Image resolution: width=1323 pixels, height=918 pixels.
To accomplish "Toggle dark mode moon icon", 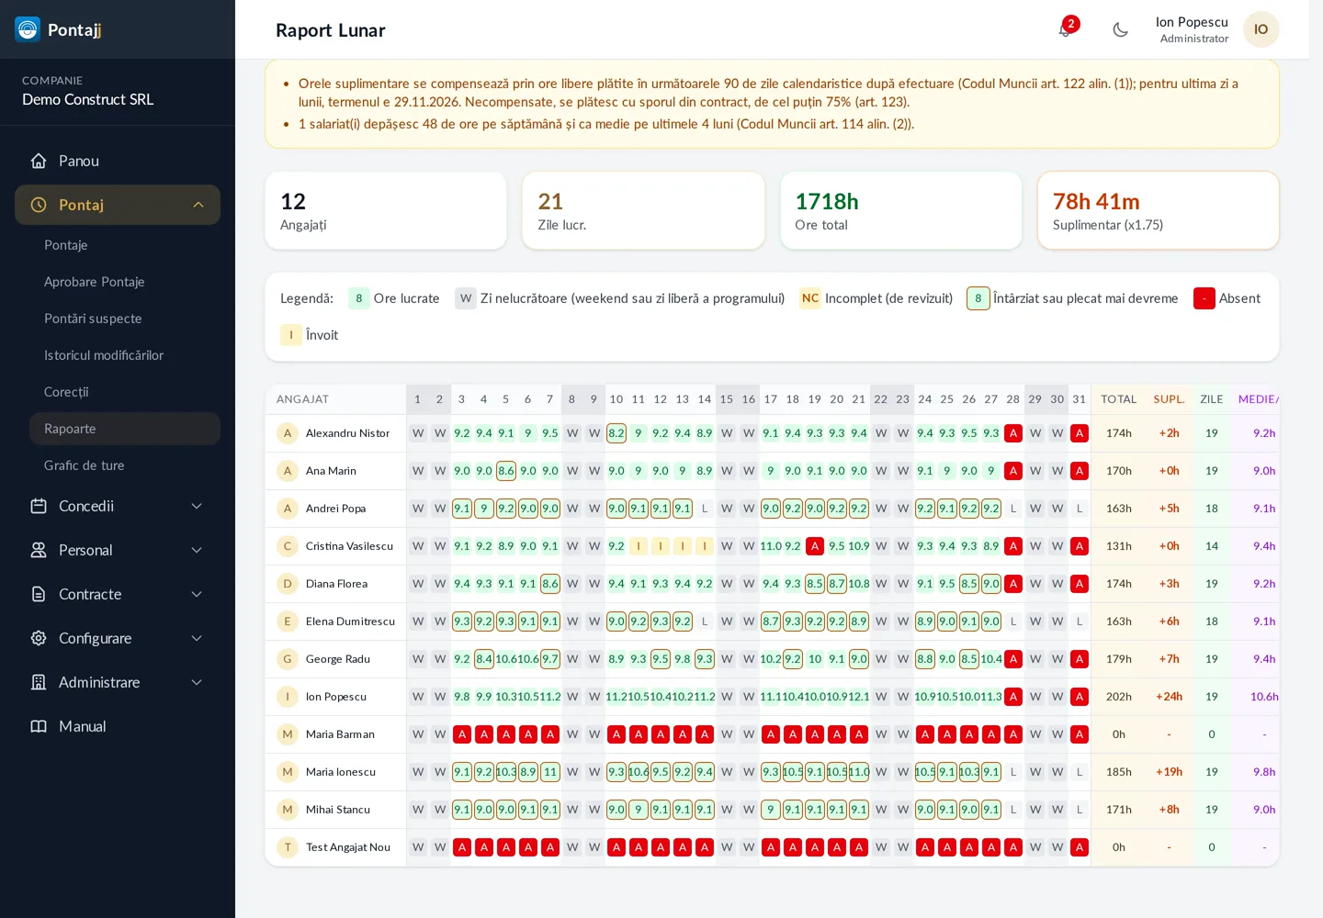I will pyautogui.click(x=1120, y=29).
